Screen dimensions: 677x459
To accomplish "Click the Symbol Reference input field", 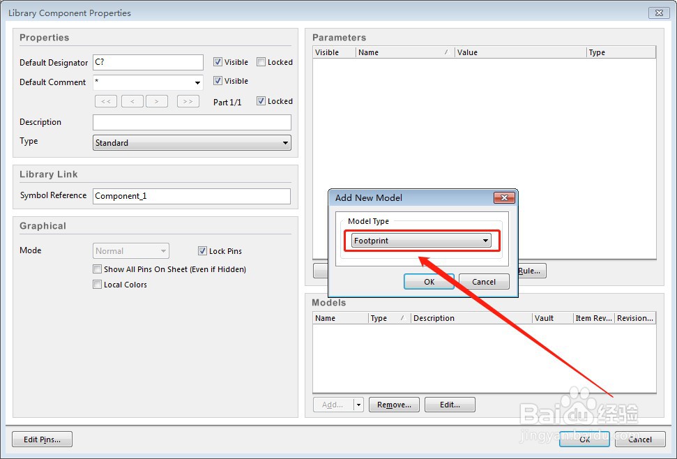I will [192, 196].
